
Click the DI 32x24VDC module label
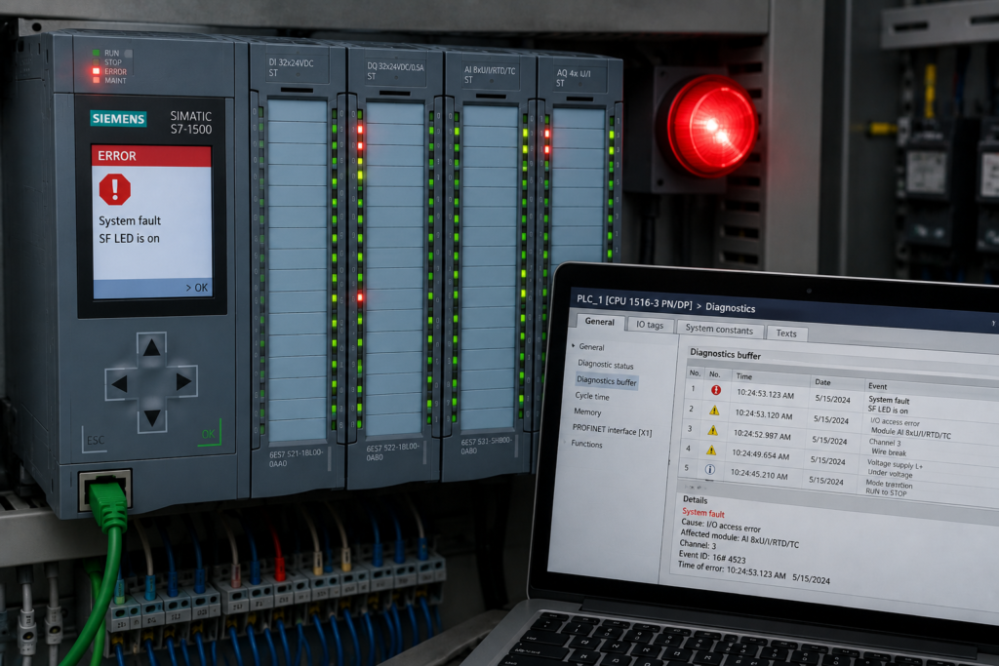[291, 67]
